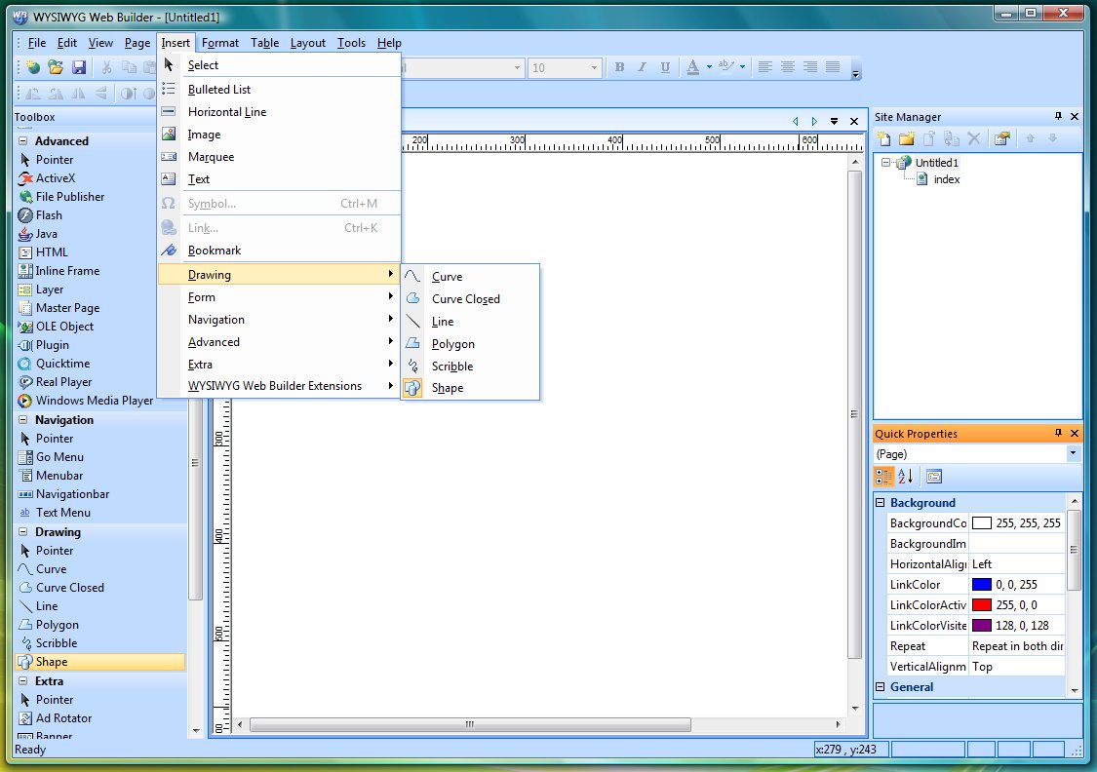Screen dimensions: 1097x772
Task: Choose Bookmark from Insert menu
Action: [x=279, y=251]
